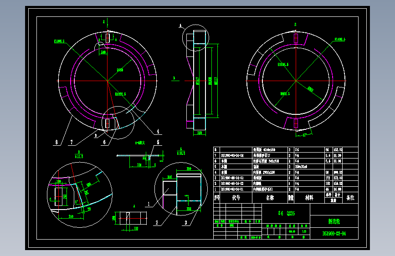Screen dimensions: 395x256
Task: Click balloon number 3 in detail A view
Action: click(186, 223)
